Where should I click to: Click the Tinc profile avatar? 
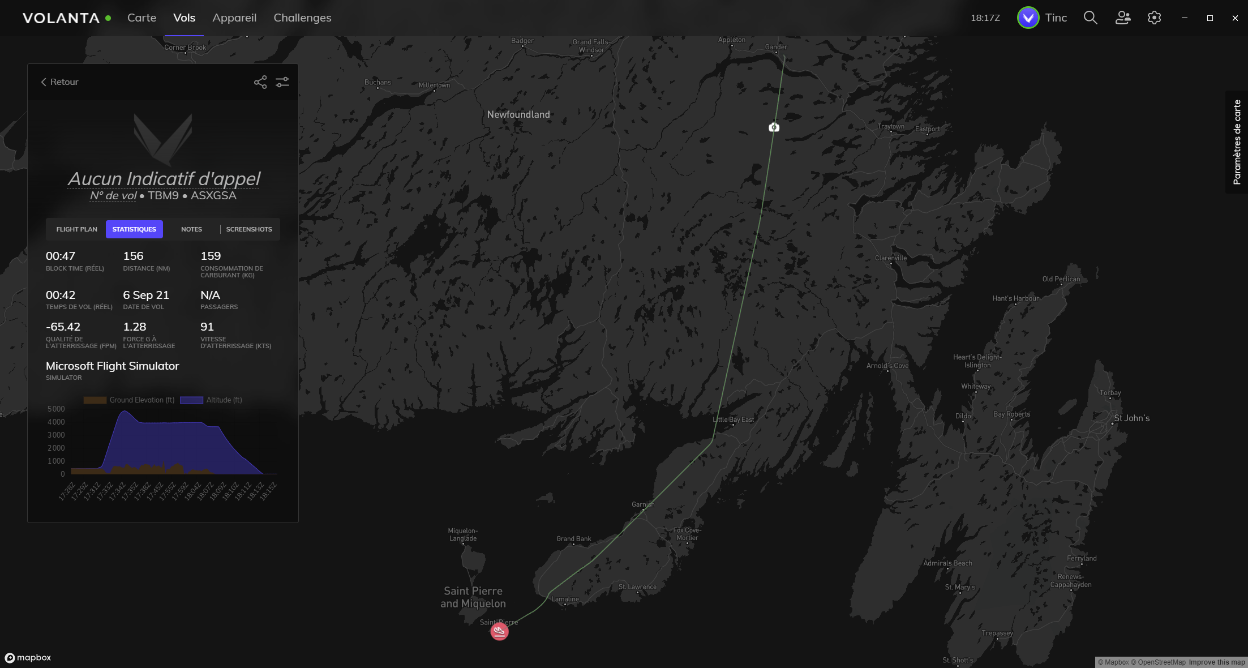(1028, 18)
